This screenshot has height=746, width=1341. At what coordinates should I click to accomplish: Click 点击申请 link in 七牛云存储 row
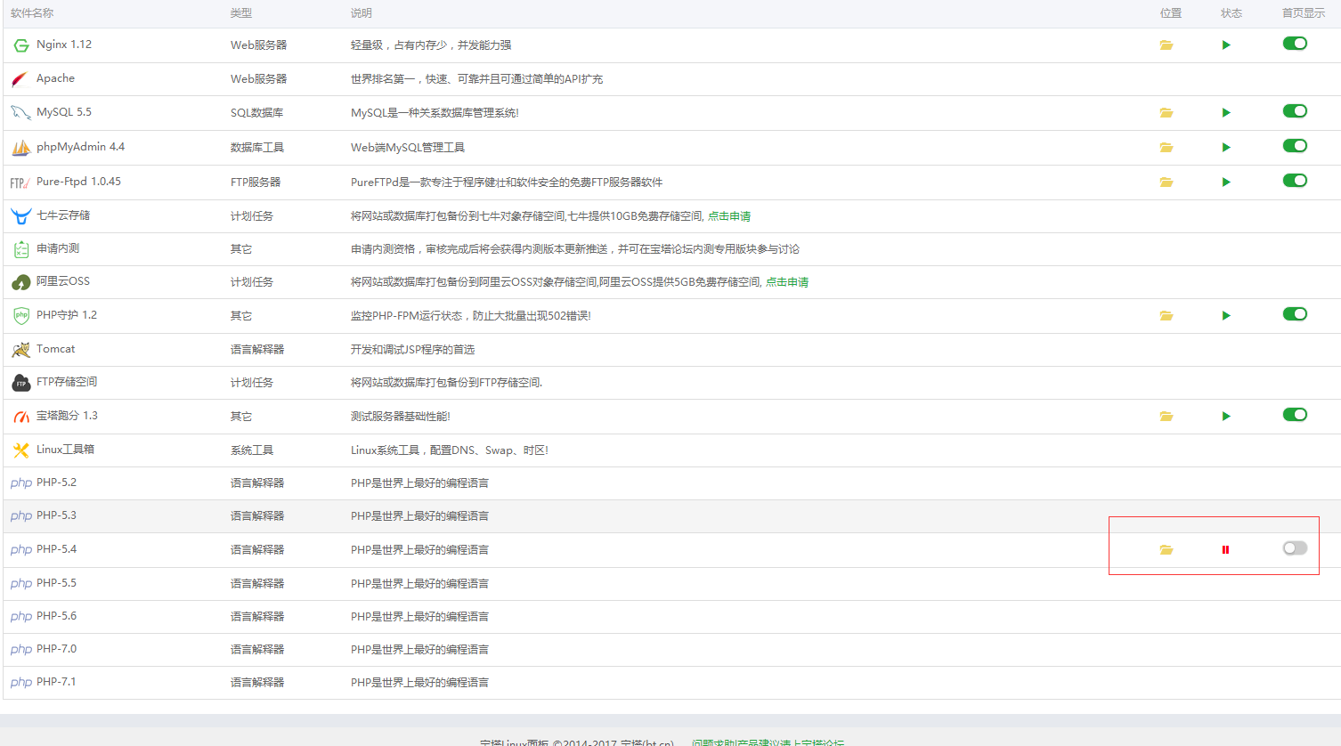tap(729, 216)
